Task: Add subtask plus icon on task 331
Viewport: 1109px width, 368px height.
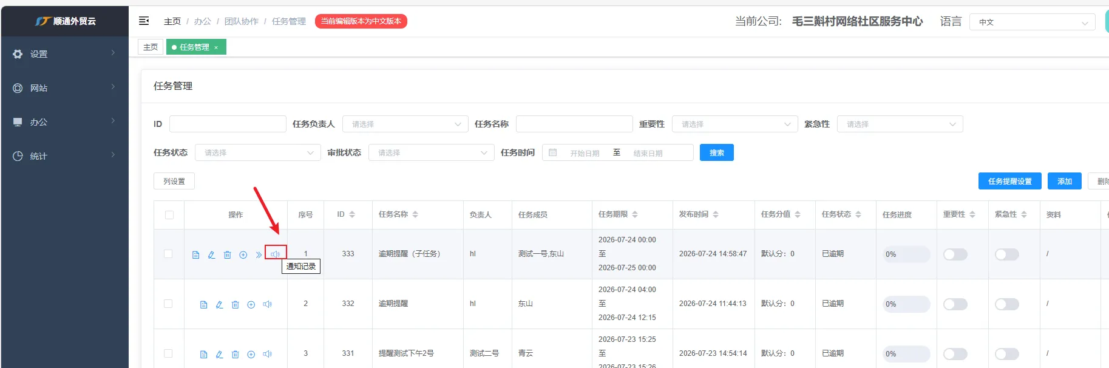Action: click(251, 355)
